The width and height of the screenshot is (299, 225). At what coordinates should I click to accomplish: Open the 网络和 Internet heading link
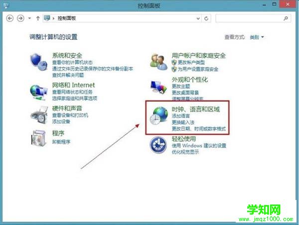coord(73,85)
